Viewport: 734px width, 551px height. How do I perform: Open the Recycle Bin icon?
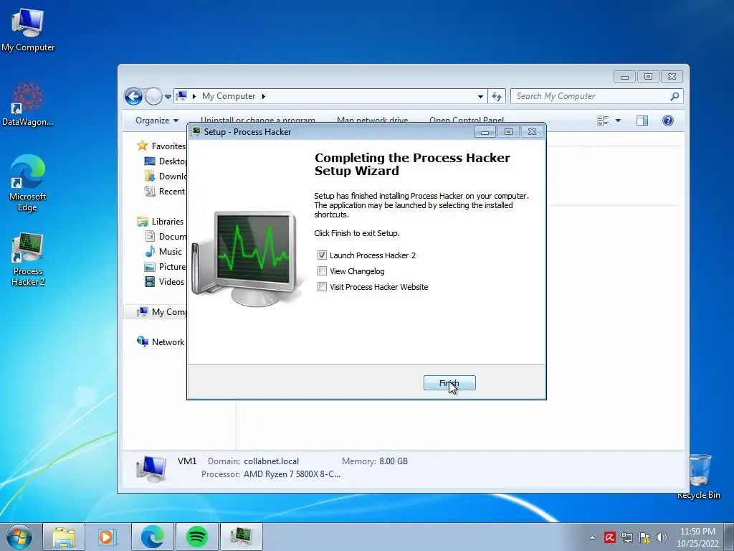click(x=699, y=476)
